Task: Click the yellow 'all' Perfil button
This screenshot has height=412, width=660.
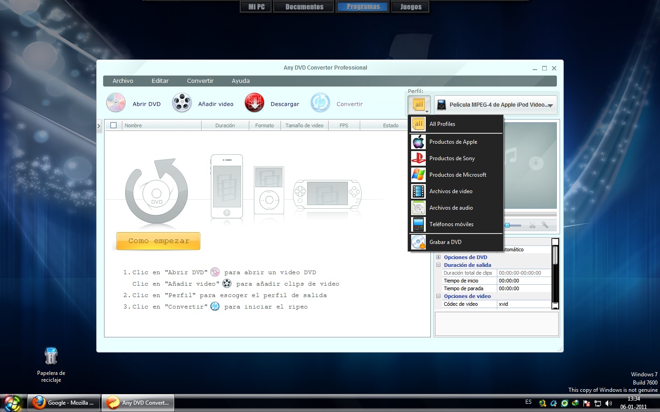Action: (x=419, y=105)
